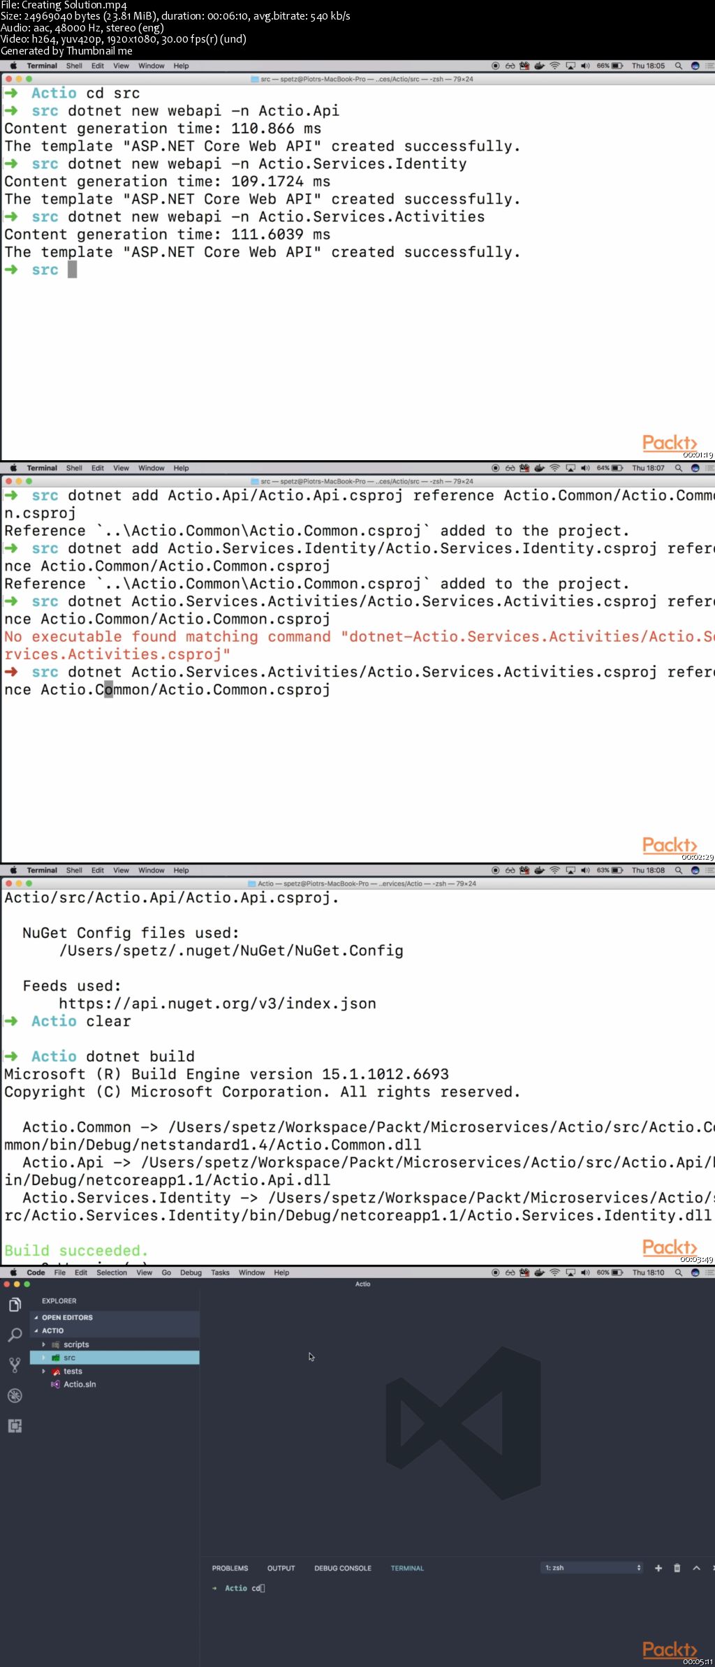The height and width of the screenshot is (1667, 715).
Task: Click Siri icon in the Thu 18:10 menu bar
Action: click(x=695, y=1272)
